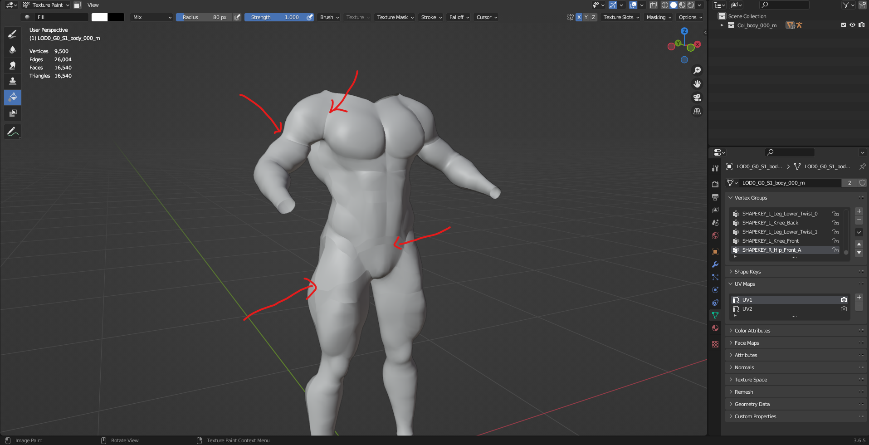The image size is (869, 445).
Task: Toggle Y axis symmetry
Action: pyautogui.click(x=586, y=17)
